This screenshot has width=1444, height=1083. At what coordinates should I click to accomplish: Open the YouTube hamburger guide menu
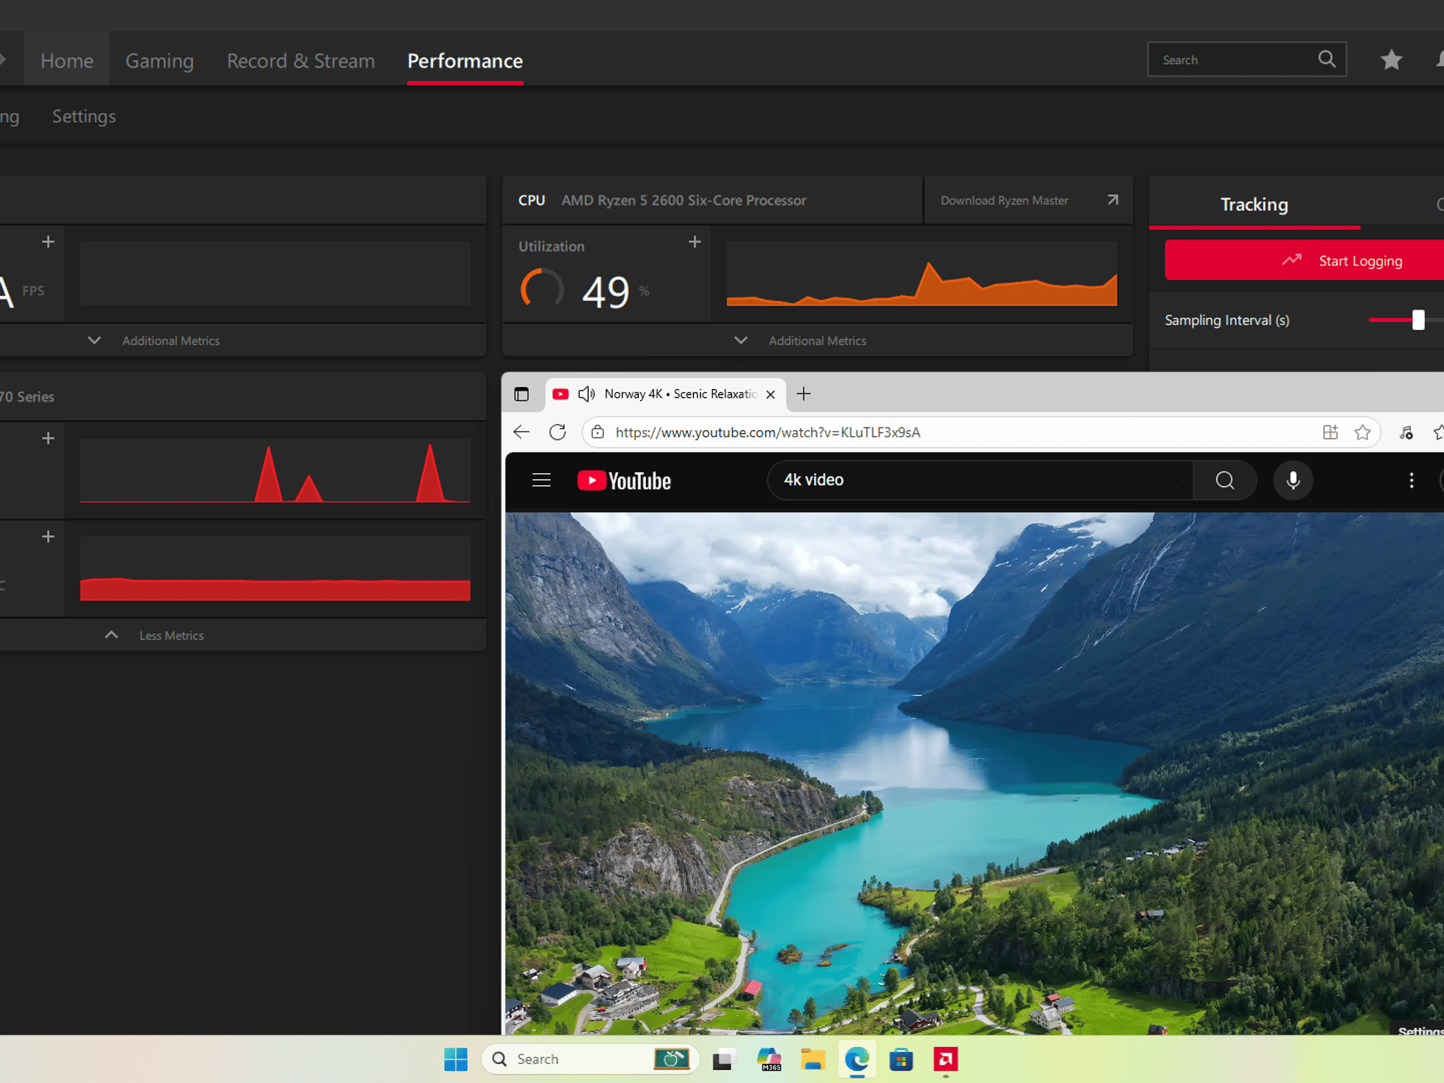pyautogui.click(x=541, y=480)
